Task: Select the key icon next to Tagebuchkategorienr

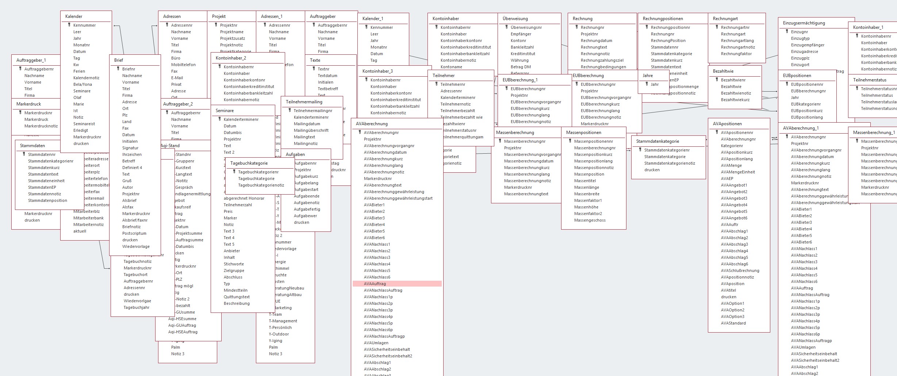Action: 234,172
